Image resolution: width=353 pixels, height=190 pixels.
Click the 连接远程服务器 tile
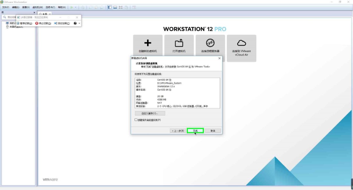pyautogui.click(x=210, y=46)
